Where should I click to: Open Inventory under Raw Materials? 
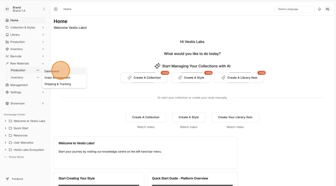tap(17, 78)
